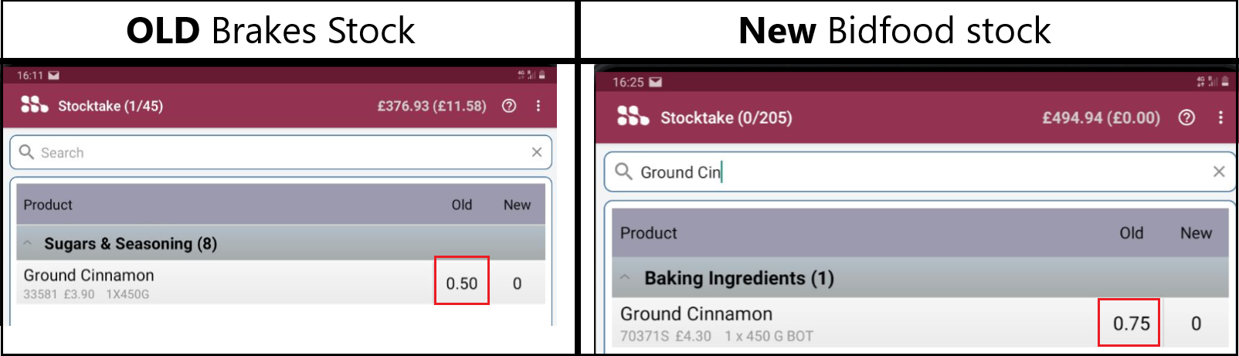Click the help icon in left stocktake header
The height and width of the screenshot is (356, 1239).
[x=509, y=106]
